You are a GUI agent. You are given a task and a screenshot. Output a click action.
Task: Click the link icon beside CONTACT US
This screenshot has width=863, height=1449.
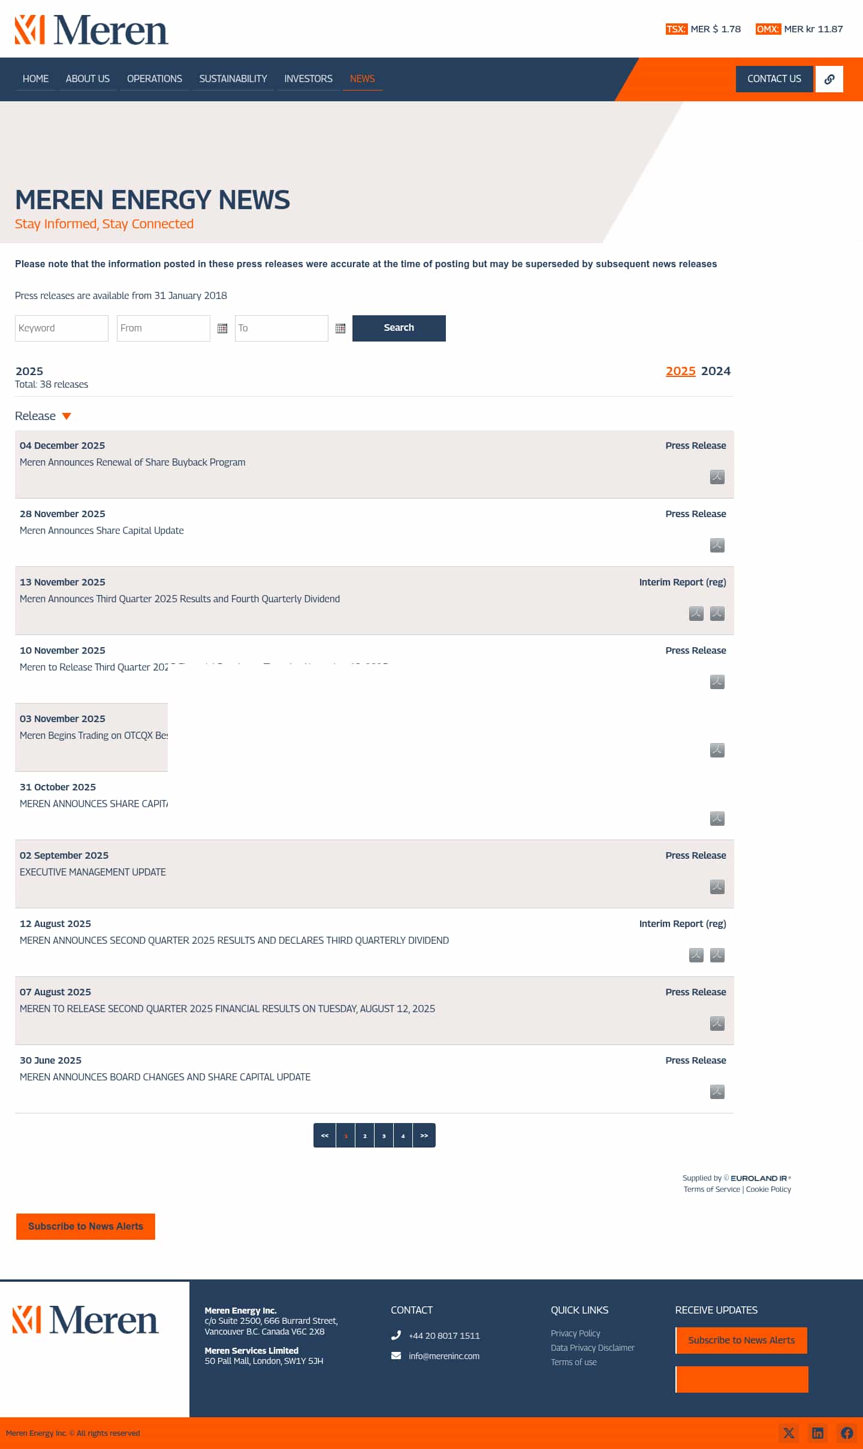tap(829, 79)
